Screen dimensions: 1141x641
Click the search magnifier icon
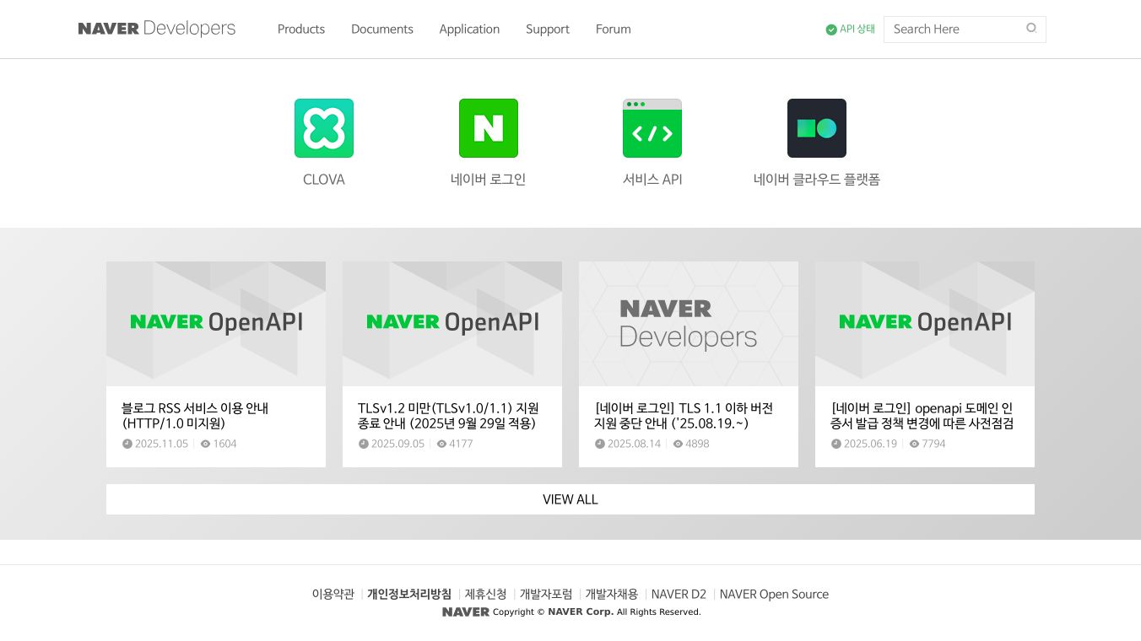pos(1031,28)
